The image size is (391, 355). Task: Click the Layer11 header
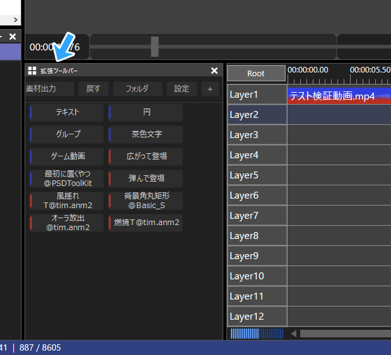[257, 296]
